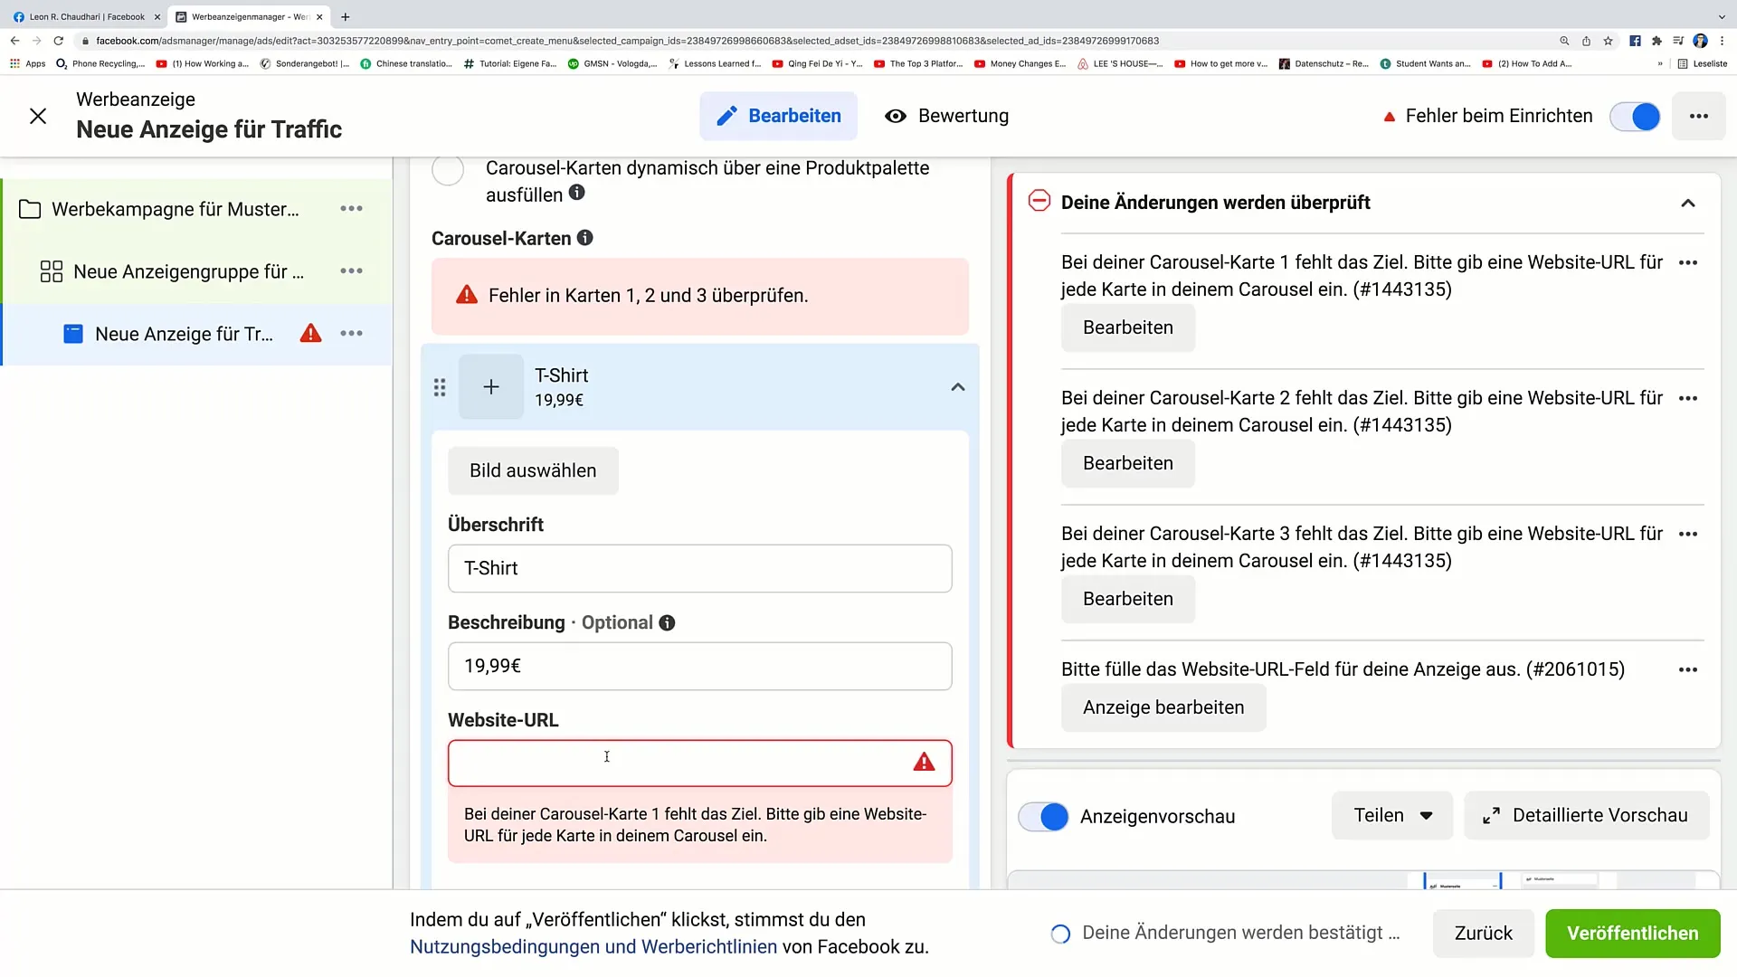Click Bearbeiten for Carousel-Karte 3 error
This screenshot has width=1737, height=977.
1128,599
